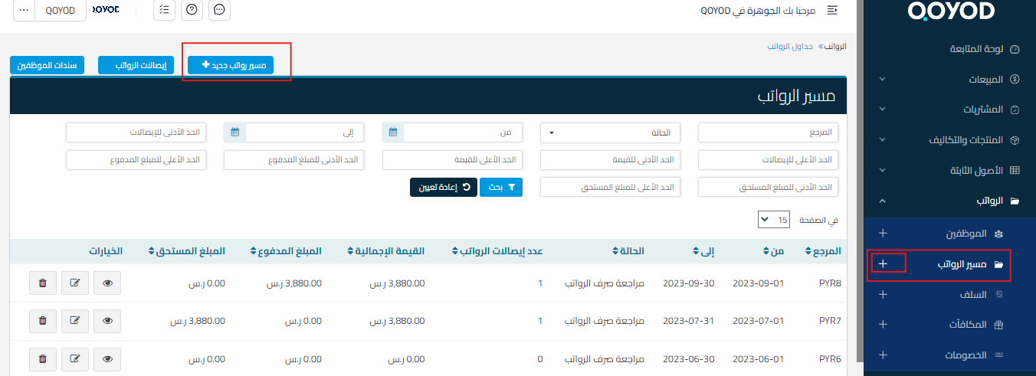The width and height of the screenshot is (1036, 376).
Task: View payroll run PYR7 with eye icon
Action: pyautogui.click(x=107, y=321)
